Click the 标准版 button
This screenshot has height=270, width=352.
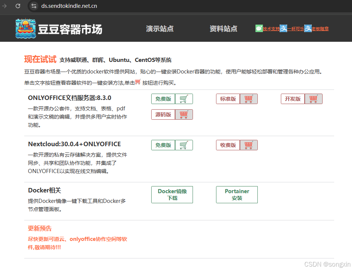point(228,99)
